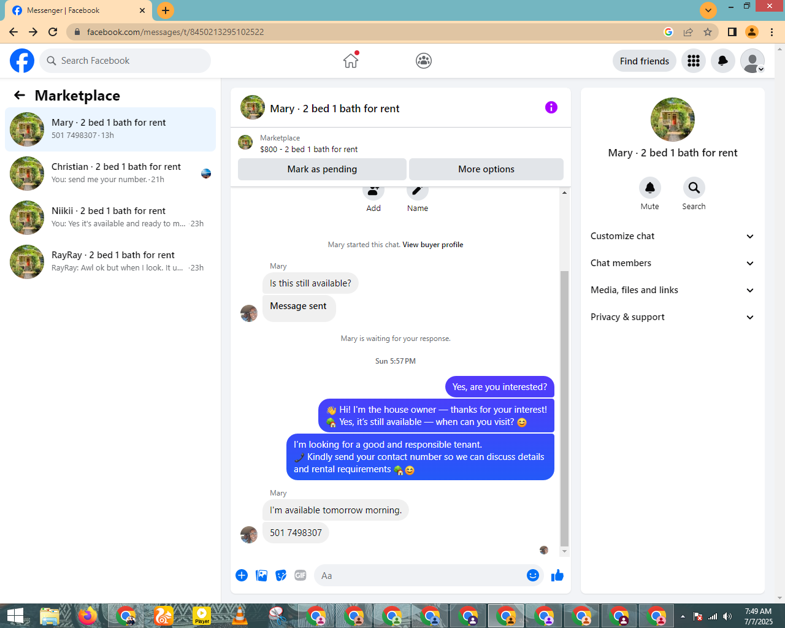The image size is (785, 628).
Task: Open conversation information purple icon
Action: [551, 107]
